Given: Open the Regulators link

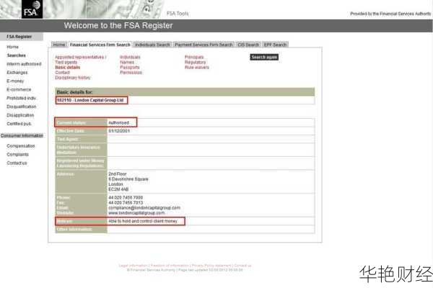Looking at the screenshot, I should click(196, 63).
